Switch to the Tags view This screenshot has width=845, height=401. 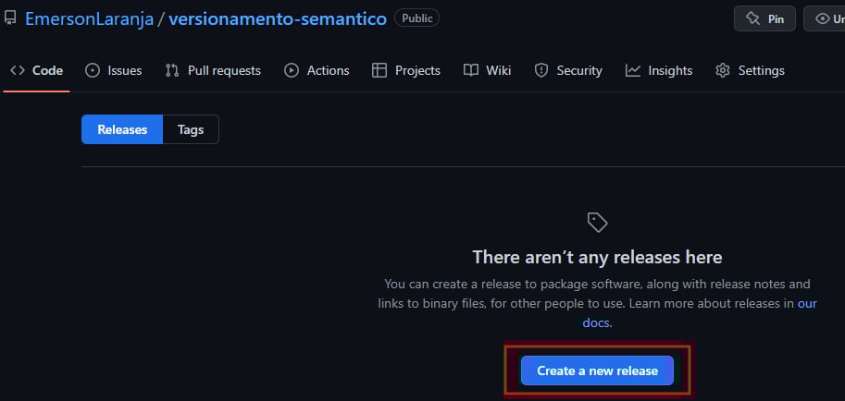pos(191,129)
